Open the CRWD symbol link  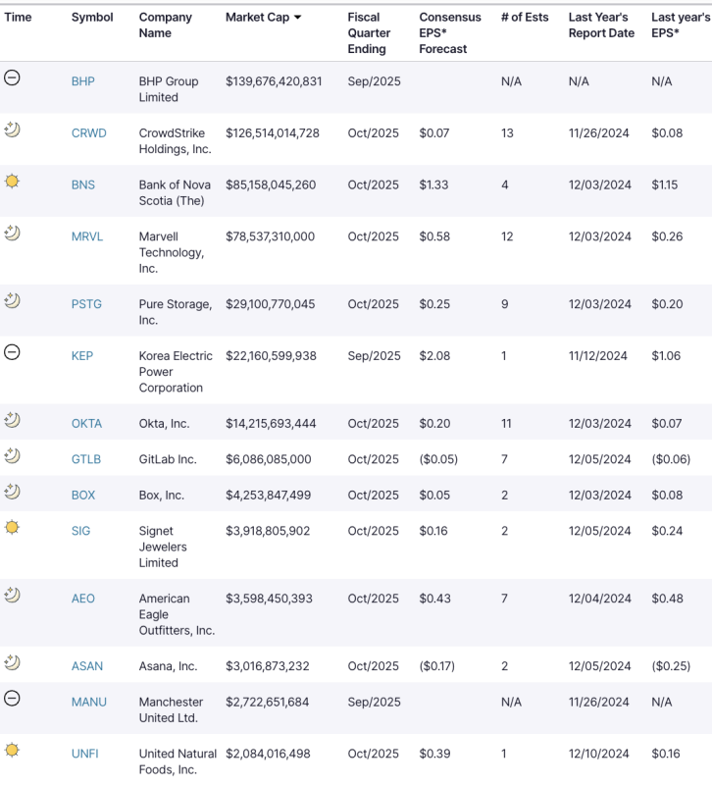pos(88,133)
